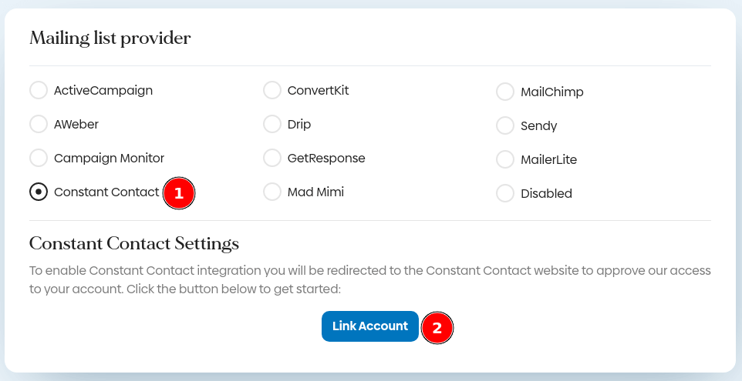Image resolution: width=742 pixels, height=381 pixels.
Task: Click the Constant Contact Settings heading
Action: coord(134,244)
